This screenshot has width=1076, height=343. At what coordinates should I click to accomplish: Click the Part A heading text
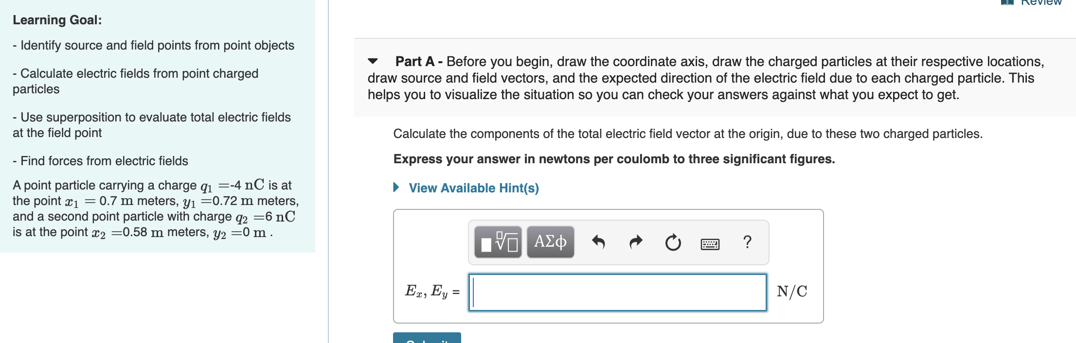tap(416, 61)
